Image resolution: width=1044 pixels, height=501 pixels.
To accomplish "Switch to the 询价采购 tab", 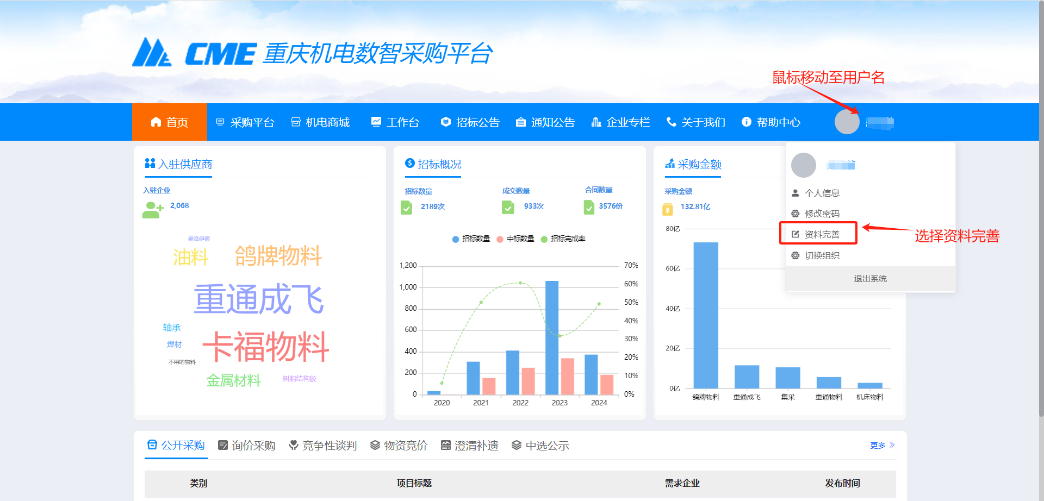I will click(x=247, y=446).
